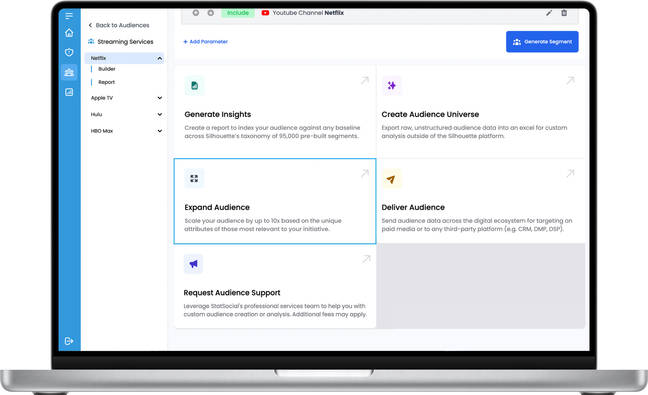Move parameter down with the down-arrow icon
The height and width of the screenshot is (395, 648).
click(211, 13)
